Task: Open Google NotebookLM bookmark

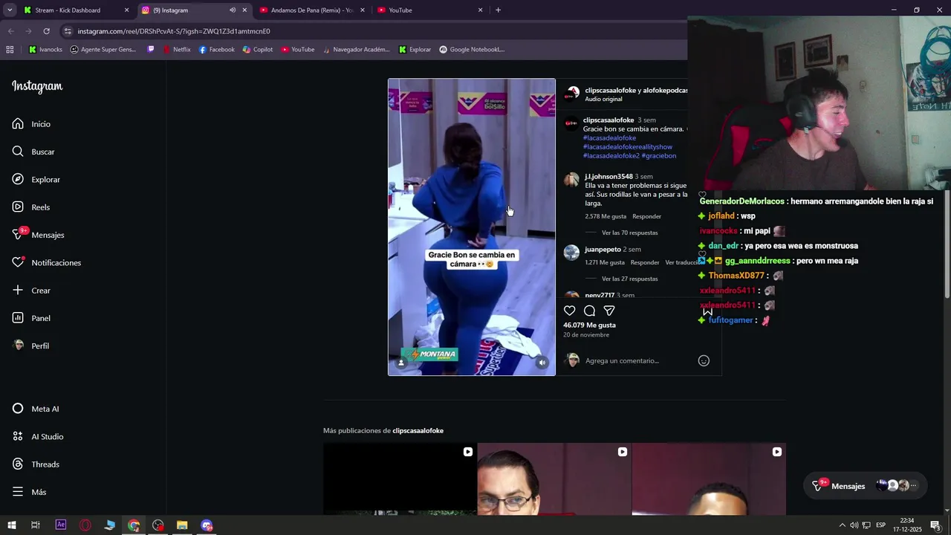Action: click(x=472, y=50)
